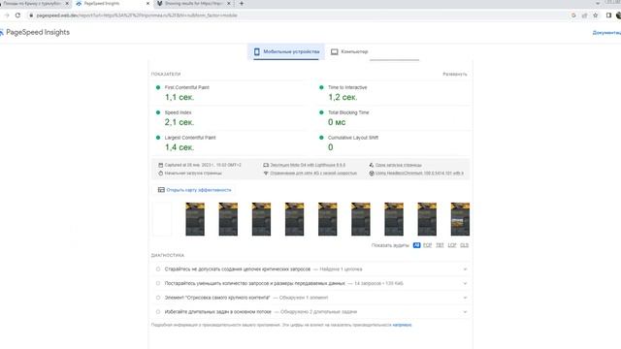
Task: Click the device icon beside Moto G4 emulation
Action: [x=266, y=165]
